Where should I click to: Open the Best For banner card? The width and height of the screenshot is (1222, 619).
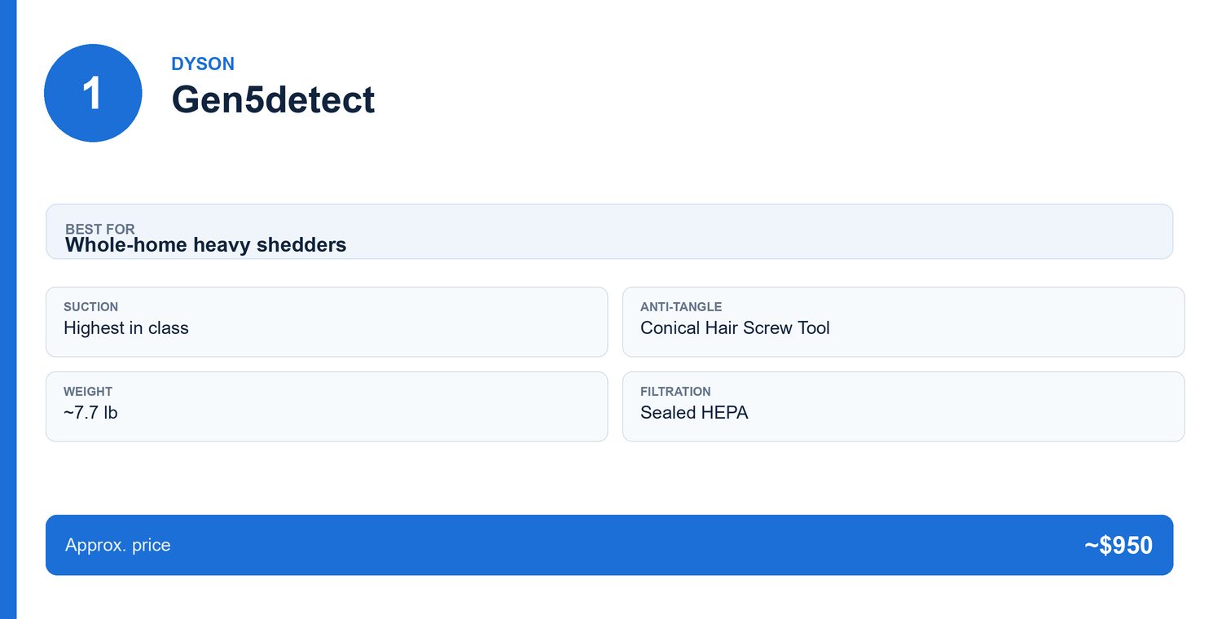coord(609,231)
